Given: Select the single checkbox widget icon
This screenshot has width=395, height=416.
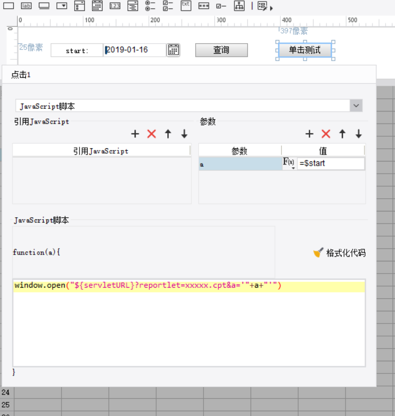Looking at the screenshot, I should point(221,6).
